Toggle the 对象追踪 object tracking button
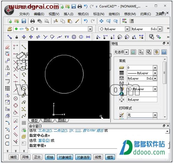 [83, 157]
